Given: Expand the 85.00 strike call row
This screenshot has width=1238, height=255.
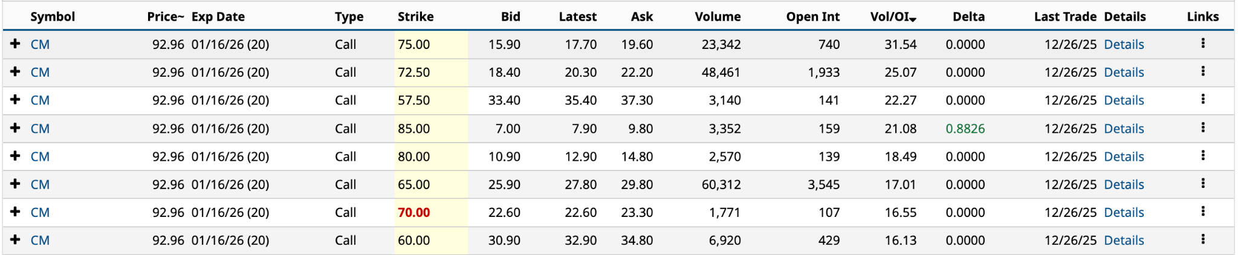Looking at the screenshot, I should pos(16,128).
